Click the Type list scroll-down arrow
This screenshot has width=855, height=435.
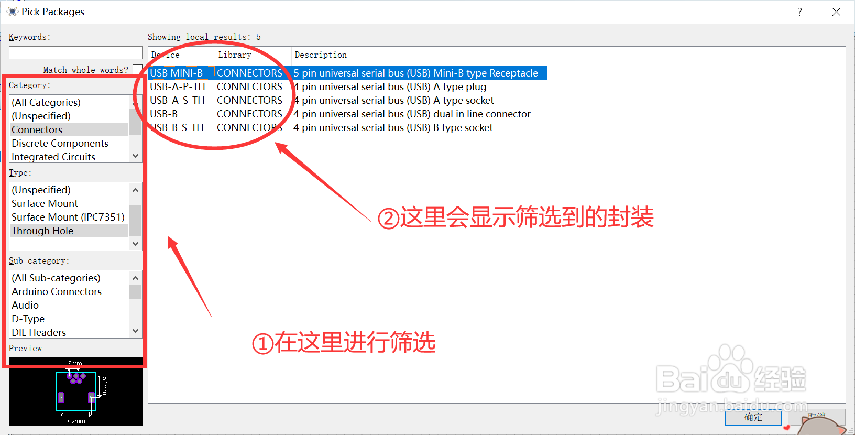(136, 243)
